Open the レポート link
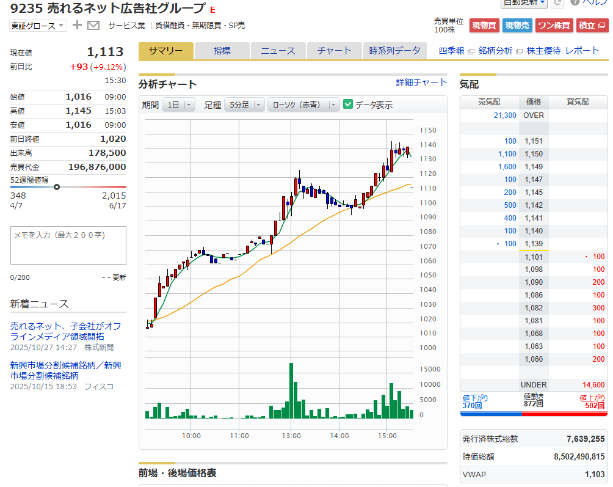Viewport: 613px width, 487px height. [x=582, y=51]
